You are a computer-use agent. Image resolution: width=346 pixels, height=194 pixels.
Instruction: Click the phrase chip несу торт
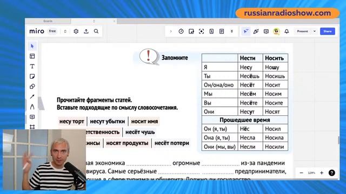[x=72, y=121]
